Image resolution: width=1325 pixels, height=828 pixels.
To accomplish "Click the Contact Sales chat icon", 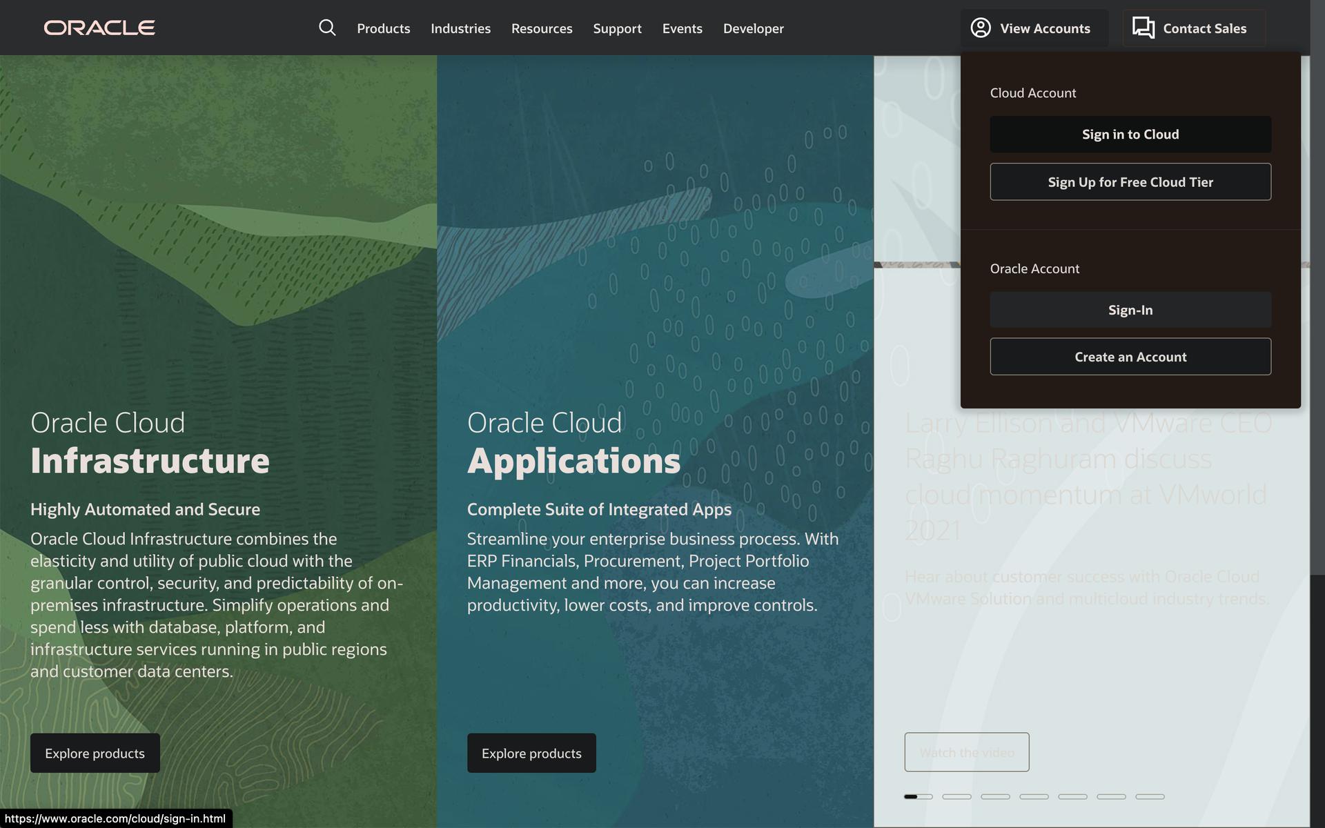I will 1143,28.
